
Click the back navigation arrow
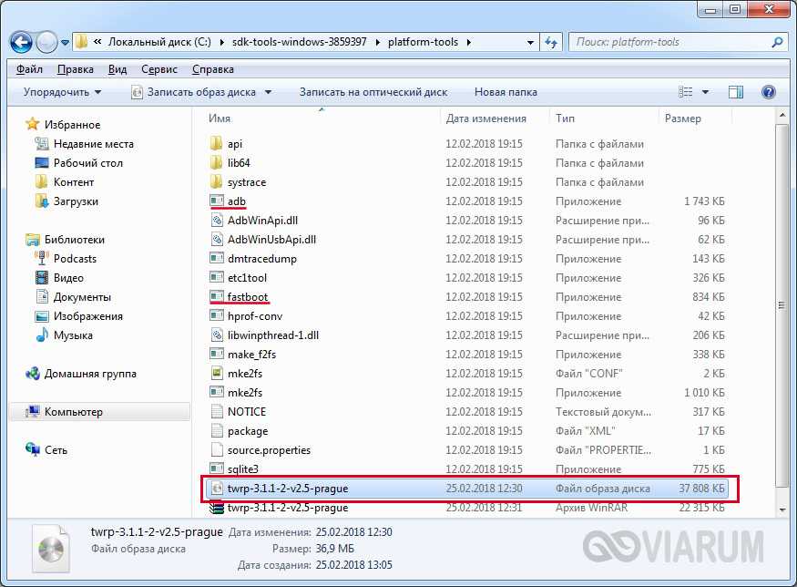point(22,42)
